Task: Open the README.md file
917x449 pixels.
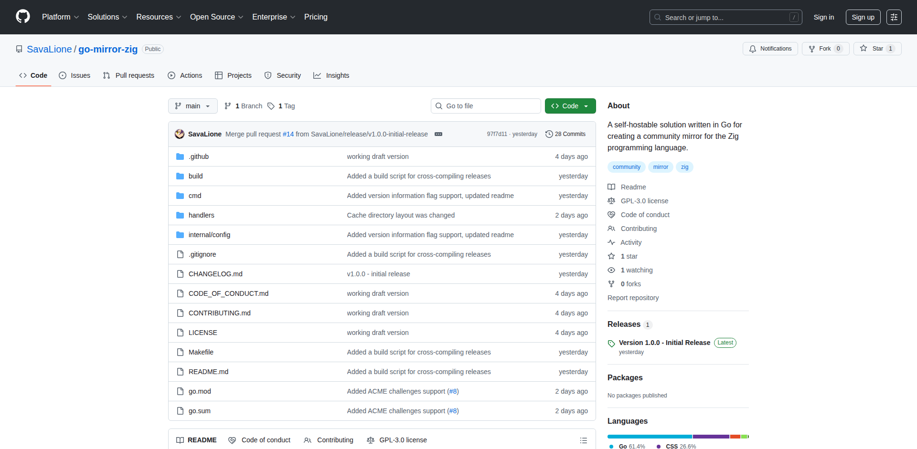Action: tap(208, 372)
